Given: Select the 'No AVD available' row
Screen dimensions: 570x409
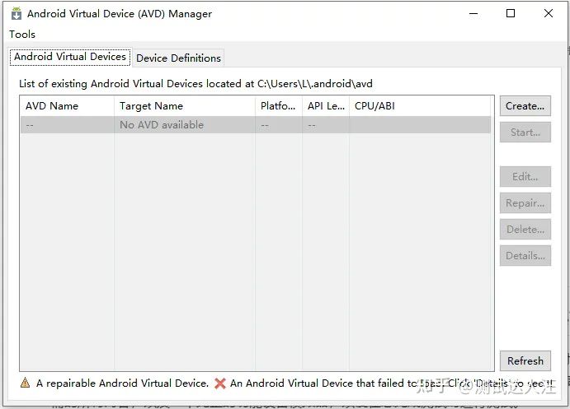Looking at the screenshot, I should point(256,125).
